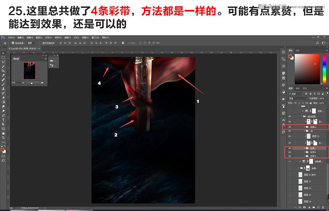Select the Type tool
Screen dimensions: 329x211
tap(3, 120)
